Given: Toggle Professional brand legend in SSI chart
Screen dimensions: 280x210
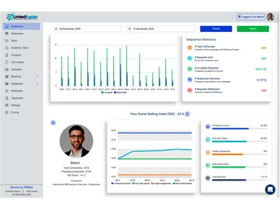Looking at the screenshot, I should pos(121,184).
